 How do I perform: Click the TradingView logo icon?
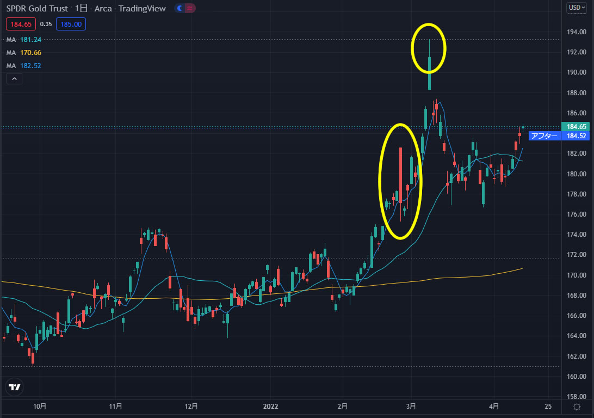point(15,388)
